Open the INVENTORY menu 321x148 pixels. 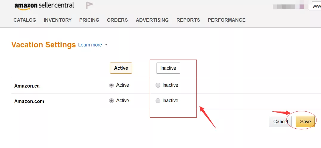coord(58,20)
